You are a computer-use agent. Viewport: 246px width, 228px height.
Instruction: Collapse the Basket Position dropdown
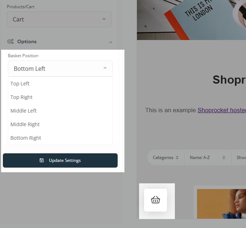[x=105, y=68]
